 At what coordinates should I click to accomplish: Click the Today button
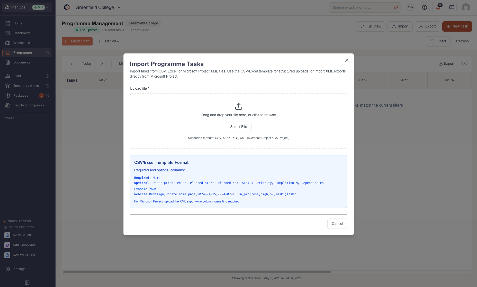[87, 64]
